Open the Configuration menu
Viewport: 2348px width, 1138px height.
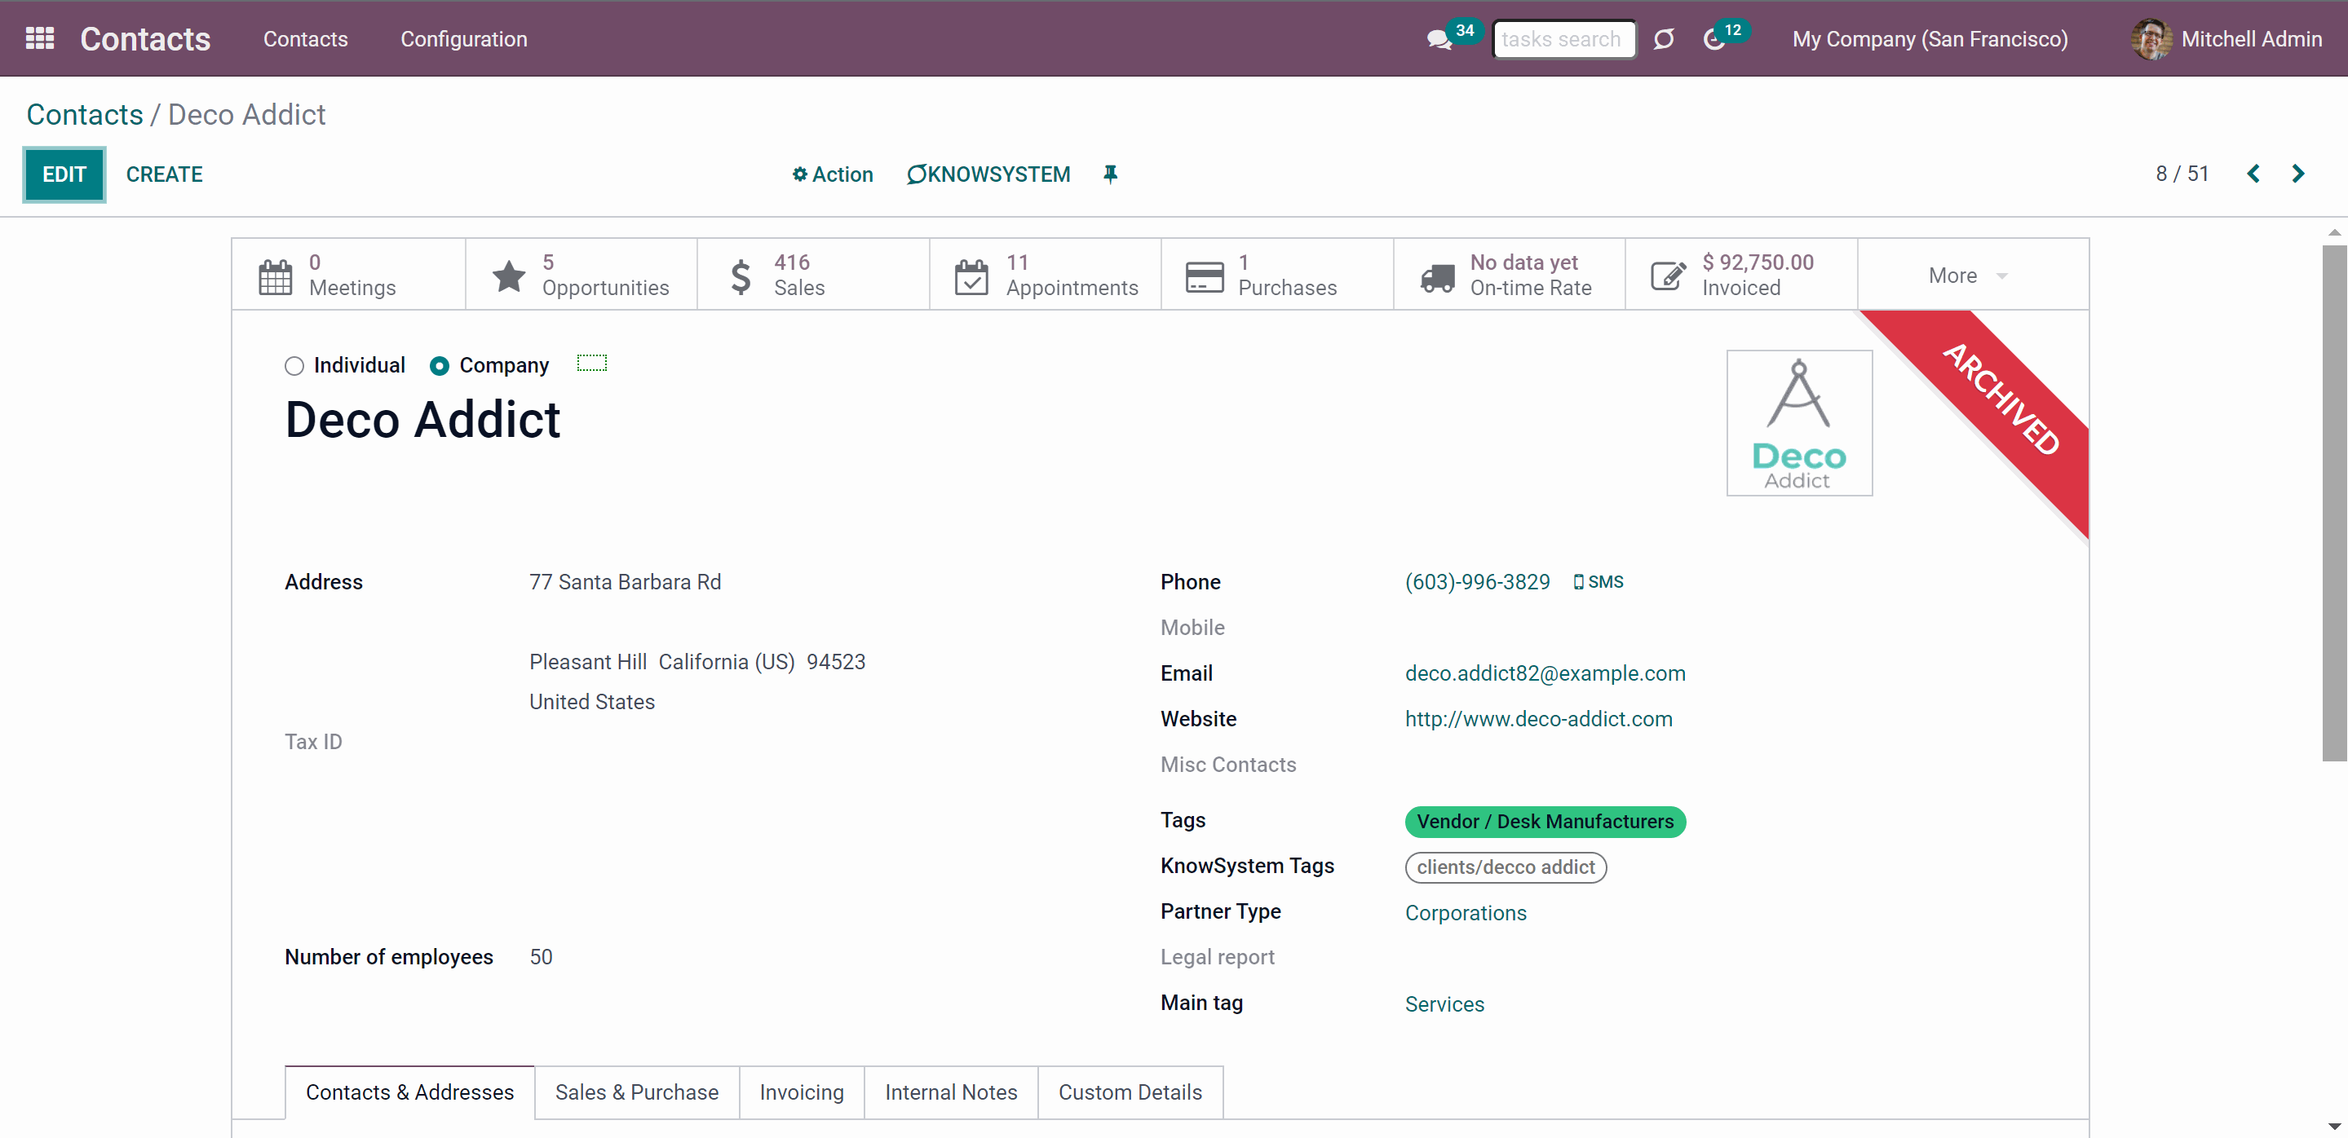464,39
